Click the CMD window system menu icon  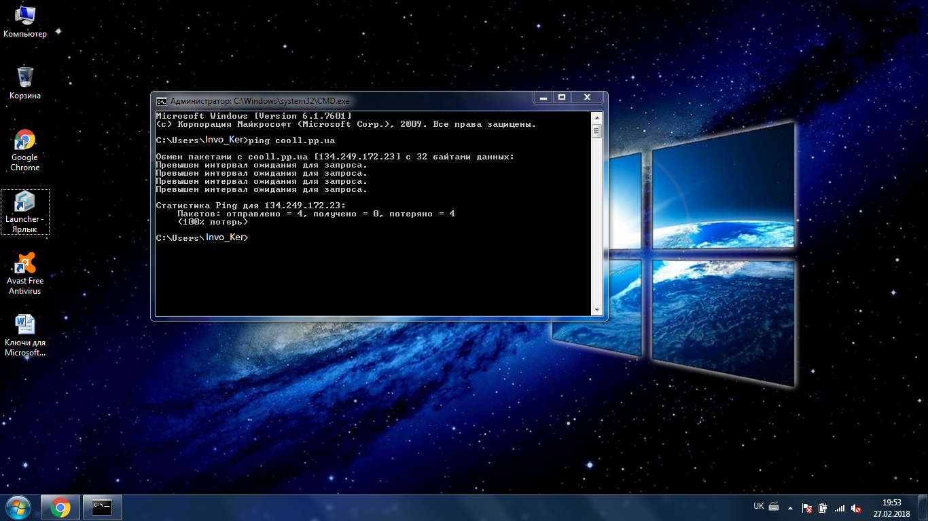[161, 101]
